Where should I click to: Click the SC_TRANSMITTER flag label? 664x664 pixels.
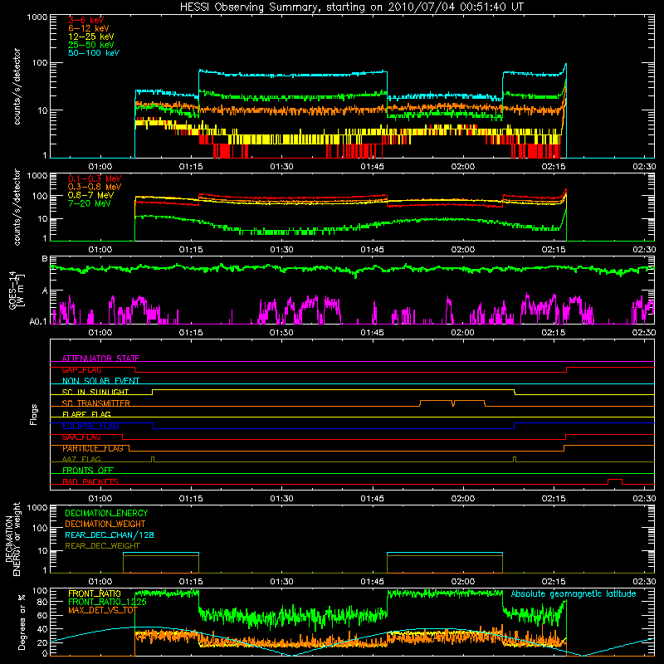tap(95, 403)
